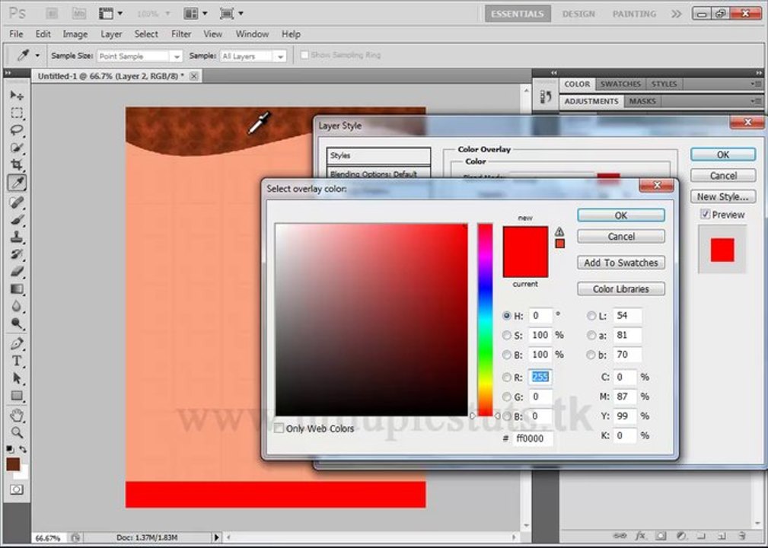Select the S saturation radio button
The image size is (768, 548).
coord(506,336)
